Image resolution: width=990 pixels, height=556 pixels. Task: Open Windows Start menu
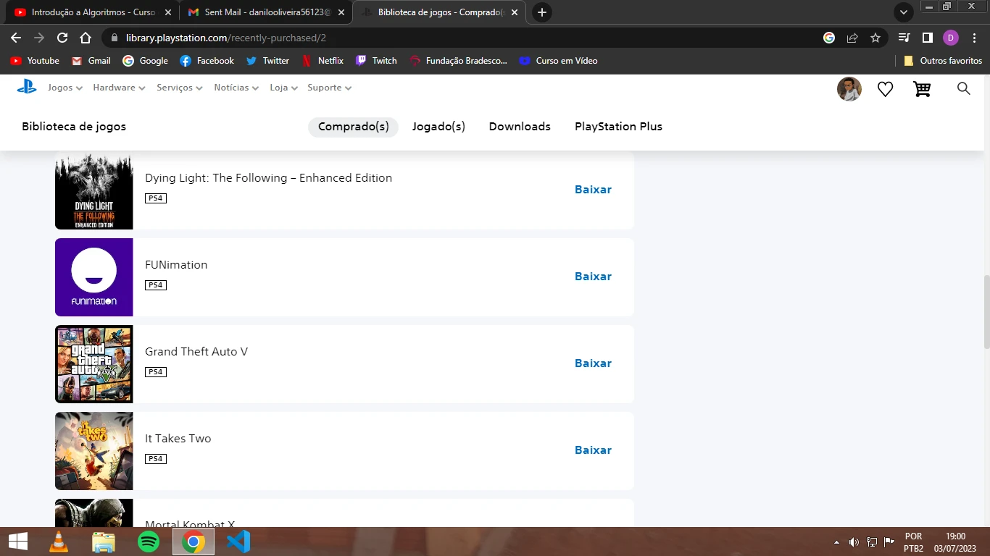pyautogui.click(x=18, y=542)
